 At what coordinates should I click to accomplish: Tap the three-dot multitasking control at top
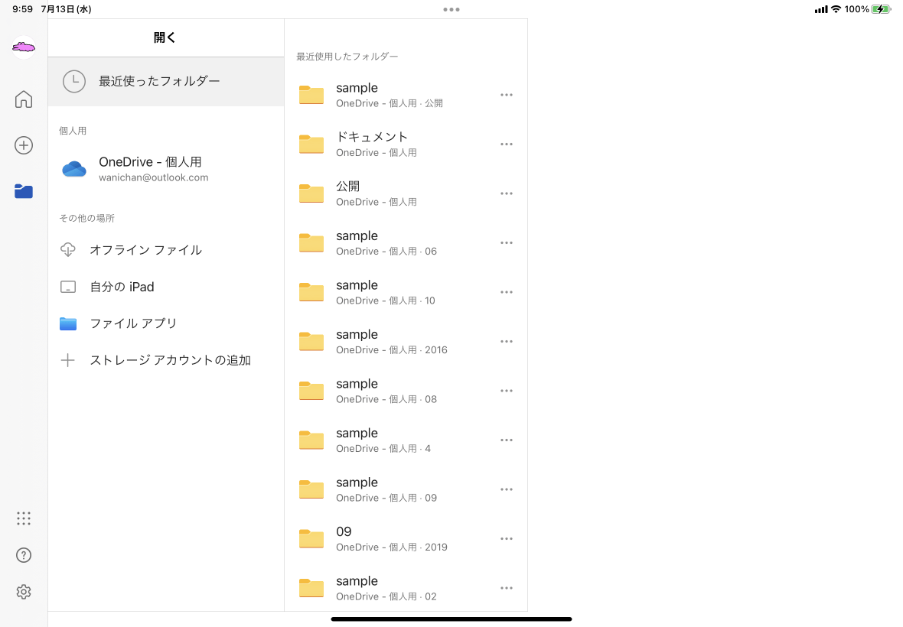tap(451, 9)
